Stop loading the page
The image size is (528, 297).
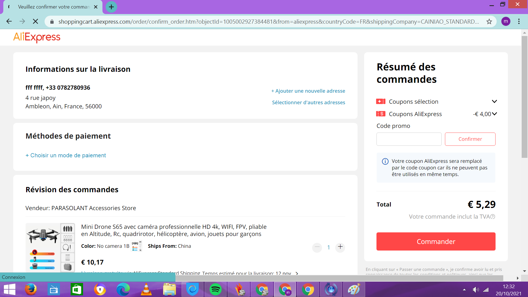[x=35, y=21]
